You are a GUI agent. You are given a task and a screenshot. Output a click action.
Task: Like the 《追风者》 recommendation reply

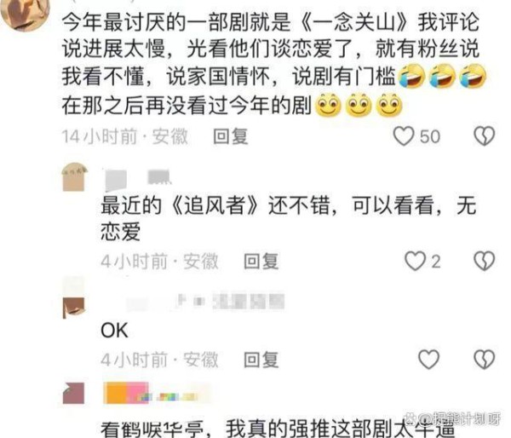tap(415, 261)
